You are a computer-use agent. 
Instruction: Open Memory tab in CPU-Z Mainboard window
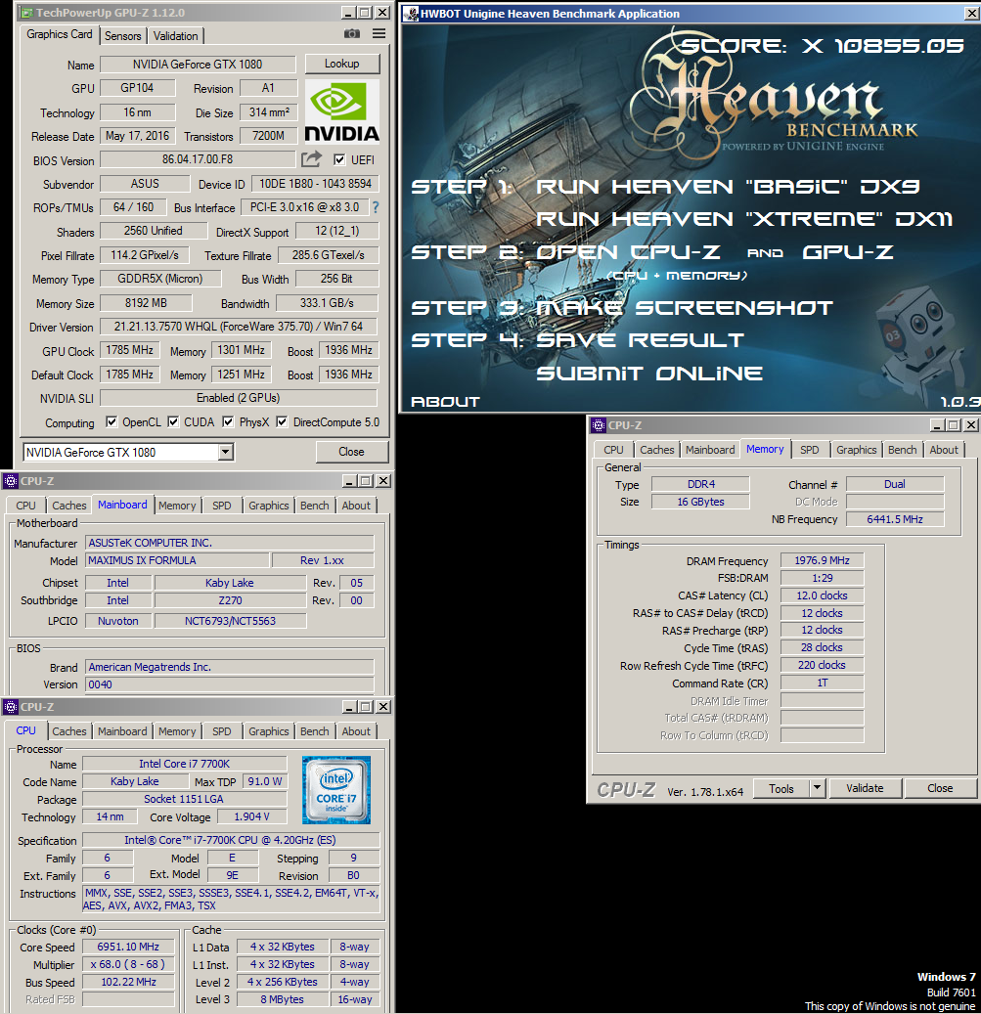tap(177, 506)
